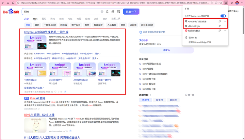
Task: Open K1.5大模型 result link
Action: click(52, 138)
